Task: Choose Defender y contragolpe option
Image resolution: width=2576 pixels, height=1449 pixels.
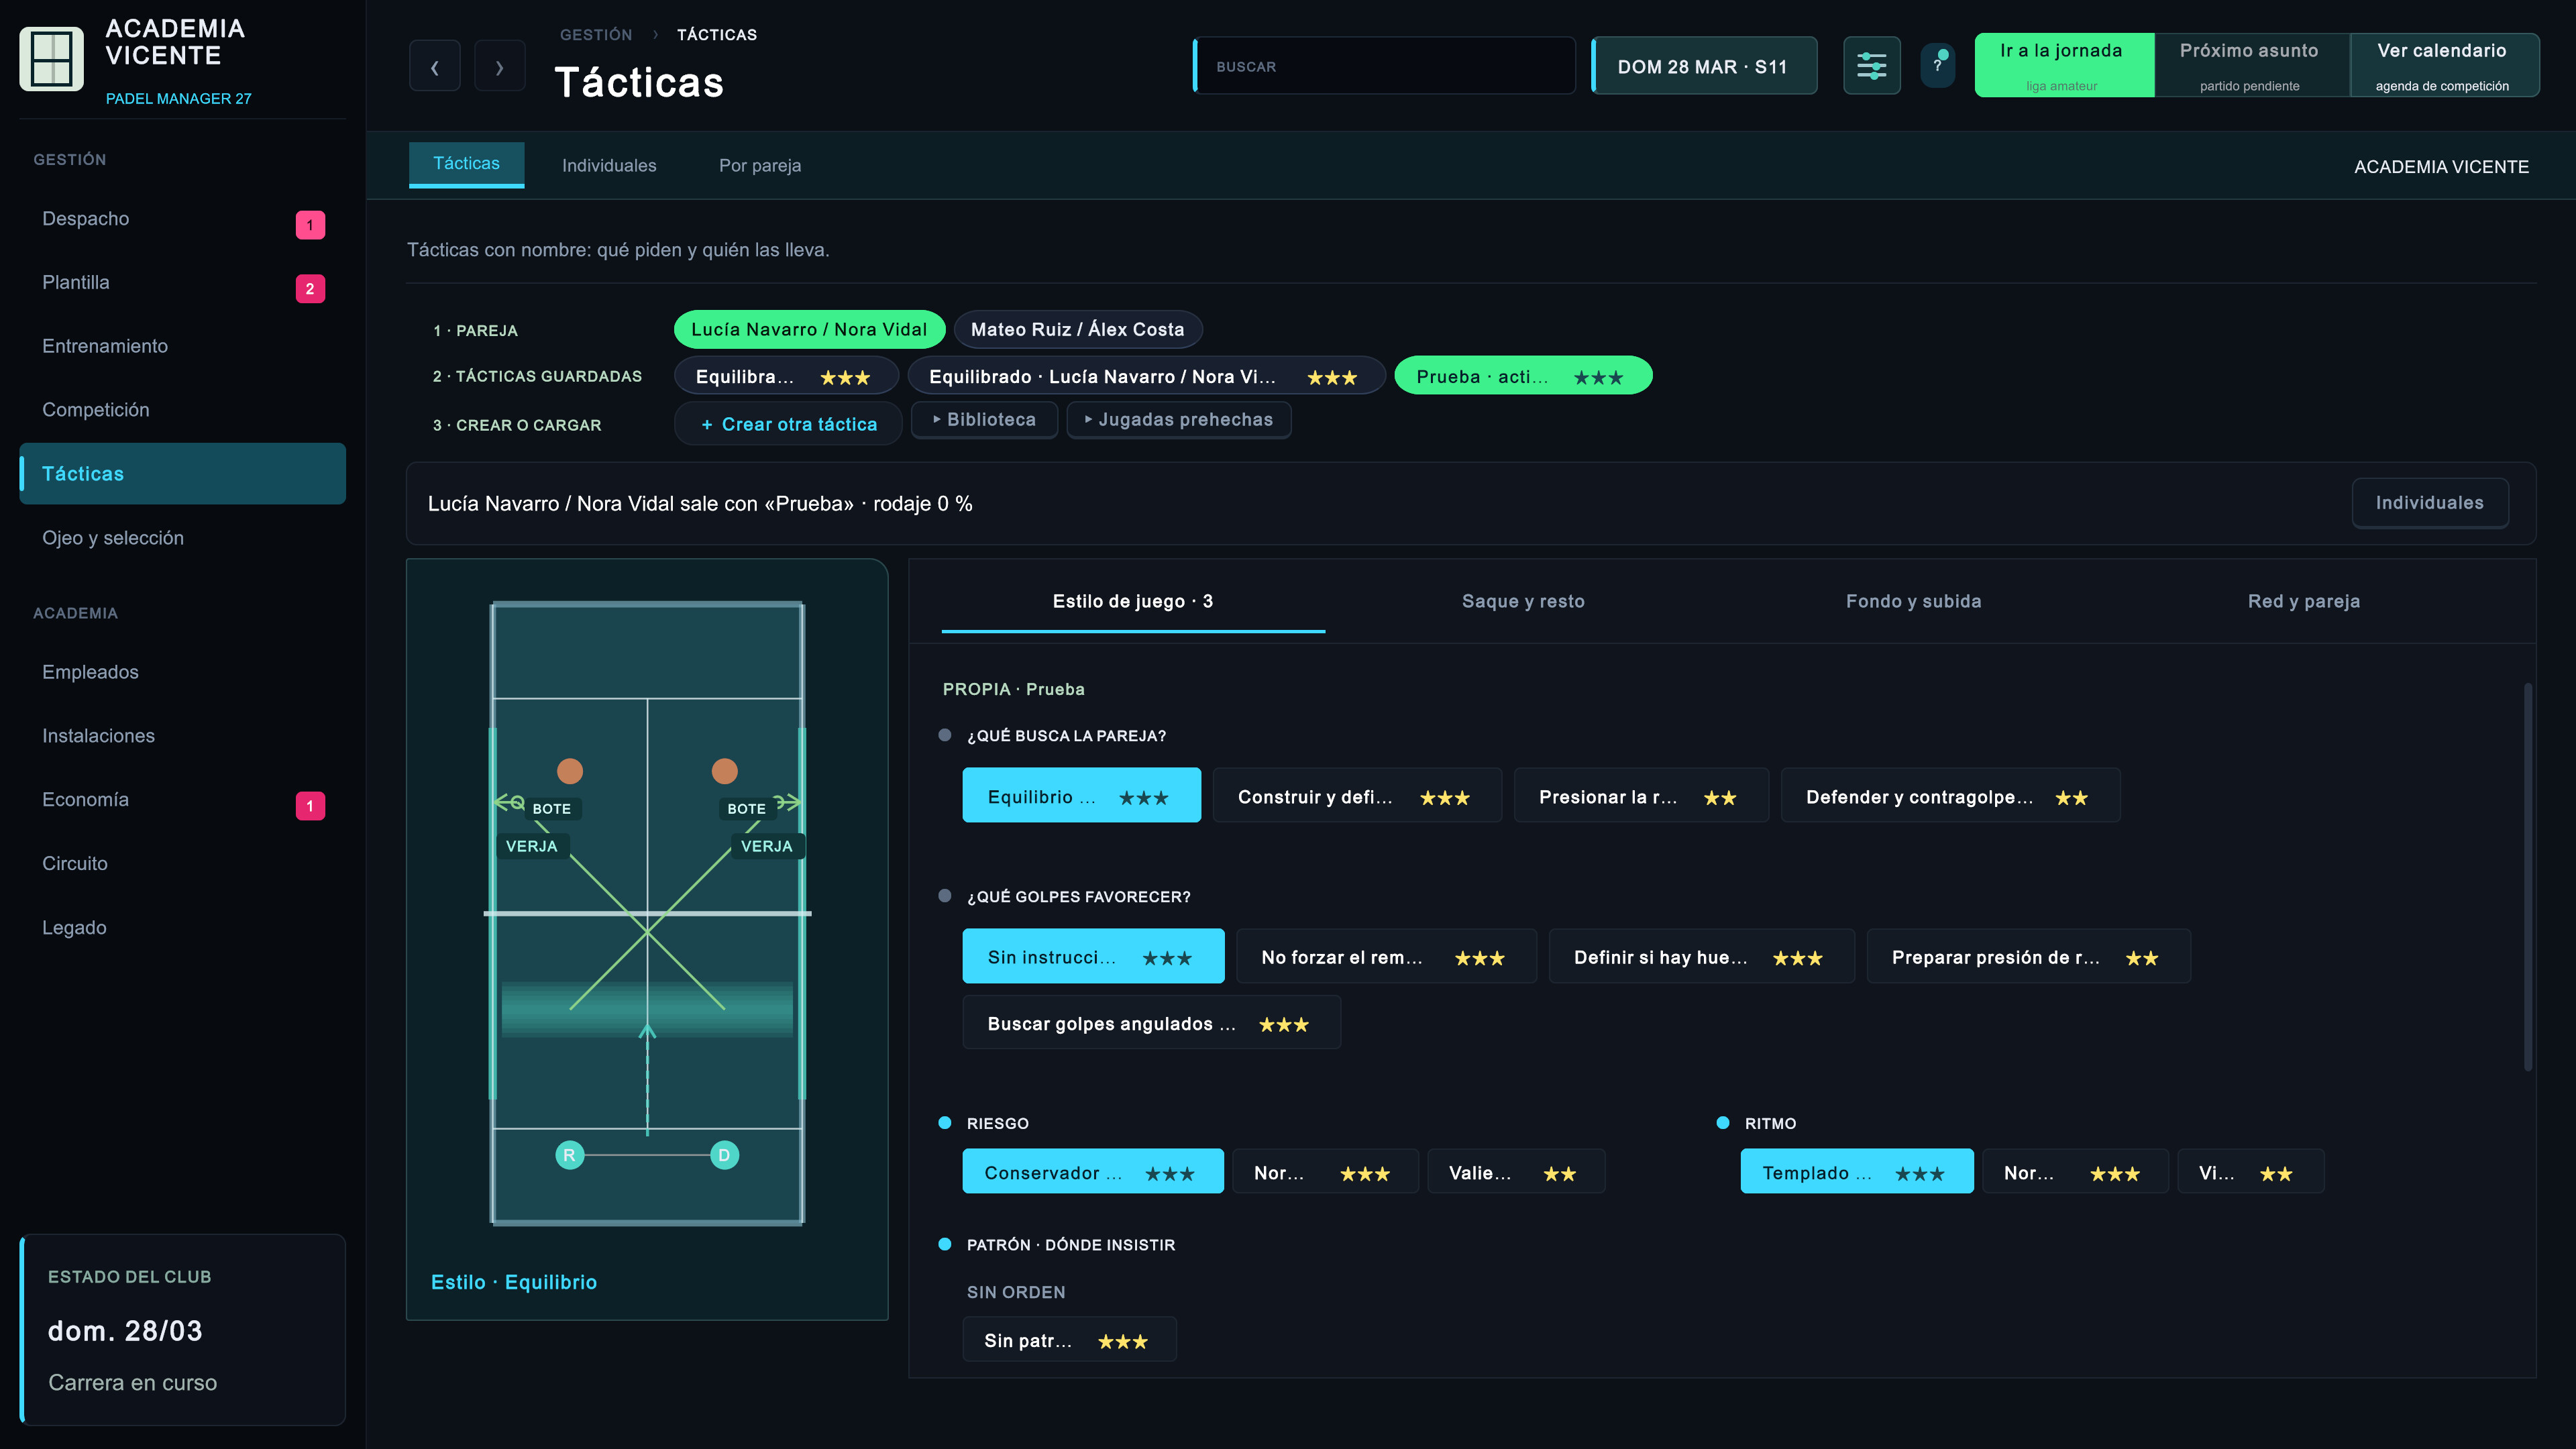Action: [1950, 796]
